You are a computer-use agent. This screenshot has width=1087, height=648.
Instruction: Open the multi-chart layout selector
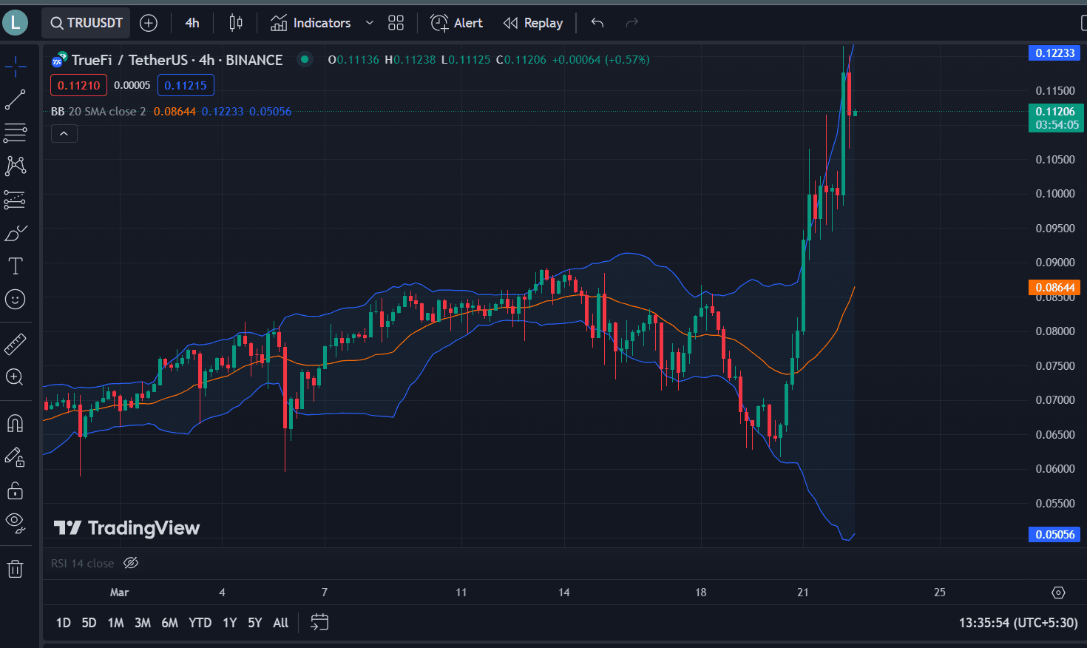coord(396,23)
